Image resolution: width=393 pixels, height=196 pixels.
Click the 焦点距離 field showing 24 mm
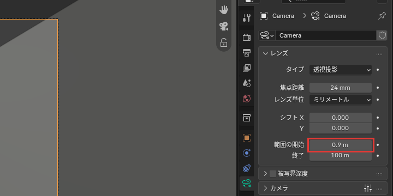[341, 88]
